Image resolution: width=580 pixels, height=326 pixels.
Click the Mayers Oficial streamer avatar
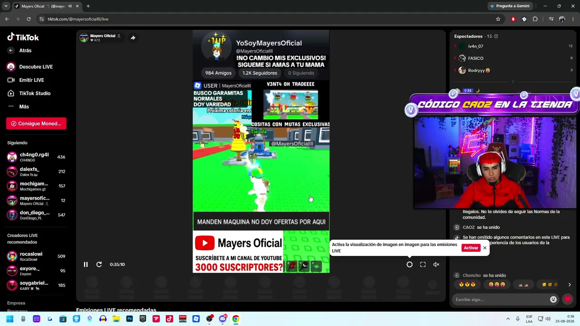click(x=84, y=38)
